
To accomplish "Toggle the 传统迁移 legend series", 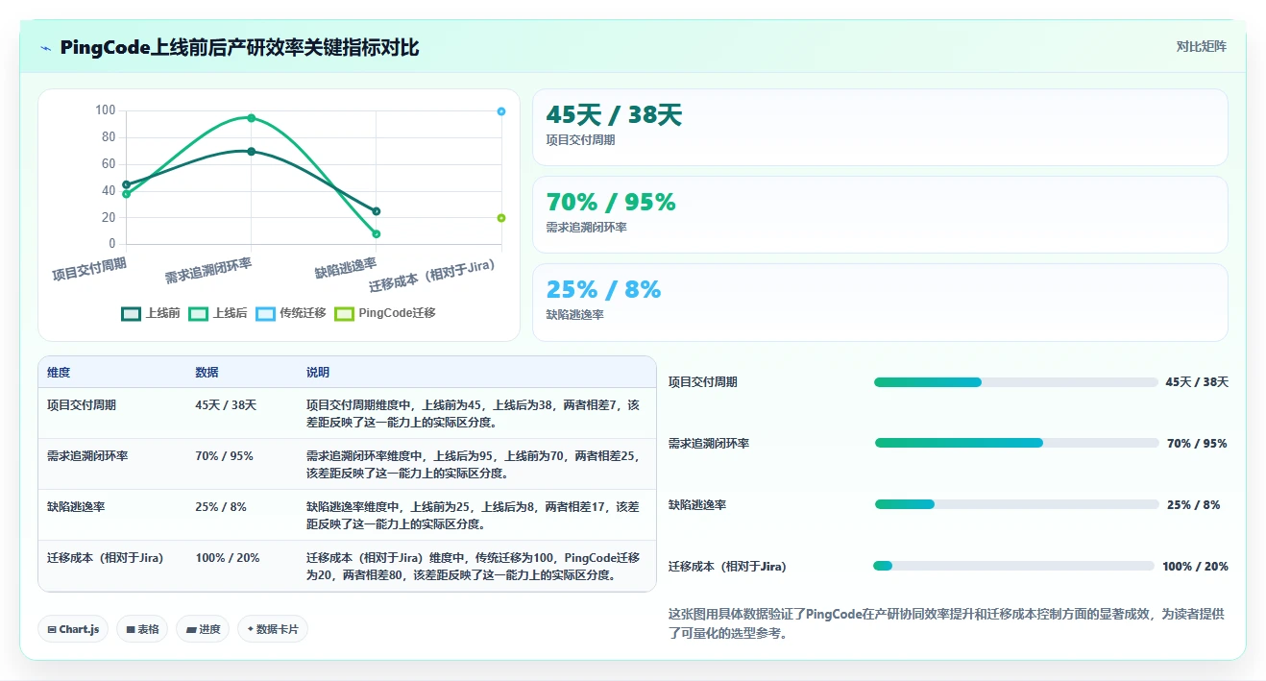I will click(x=291, y=313).
